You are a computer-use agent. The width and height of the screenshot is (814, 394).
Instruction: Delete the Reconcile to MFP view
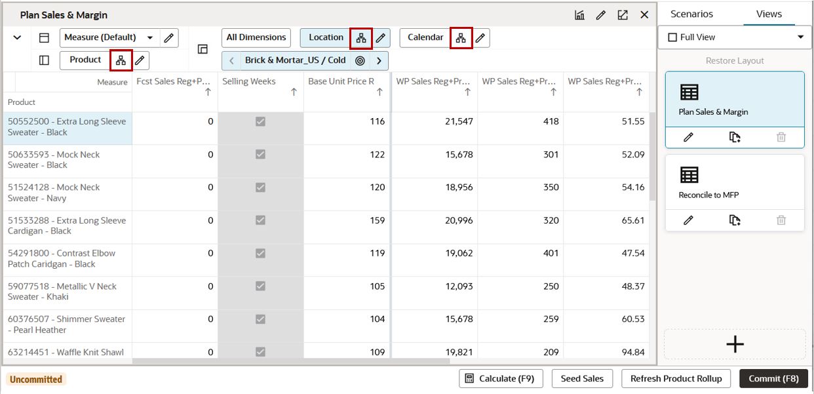781,220
